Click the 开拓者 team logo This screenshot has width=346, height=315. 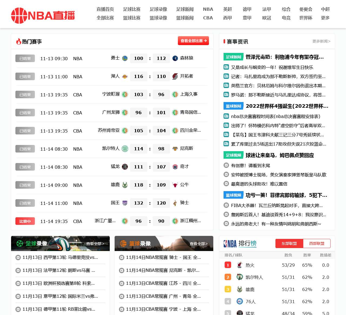pyautogui.click(x=175, y=76)
